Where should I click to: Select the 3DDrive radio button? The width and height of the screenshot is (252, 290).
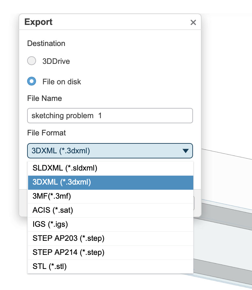click(x=31, y=61)
